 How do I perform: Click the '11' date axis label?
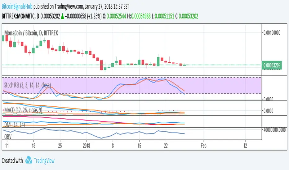pos(7,146)
